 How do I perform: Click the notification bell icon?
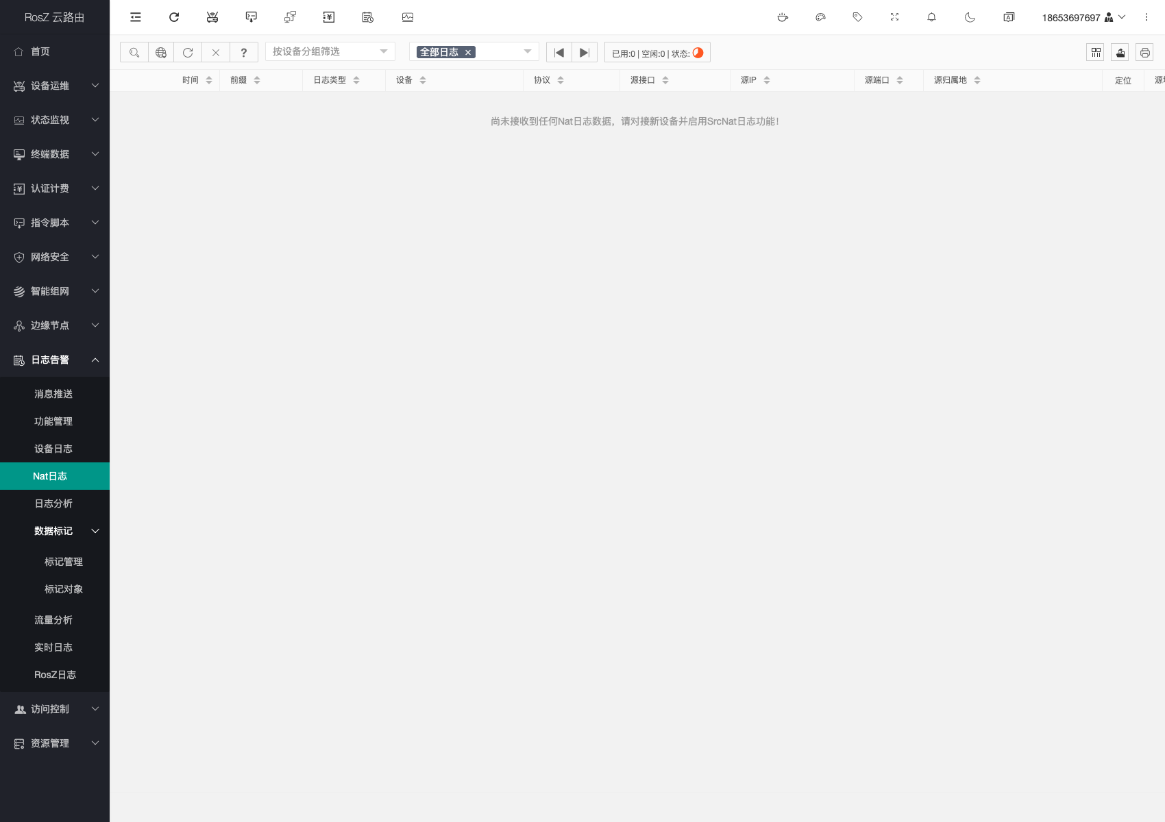click(931, 17)
